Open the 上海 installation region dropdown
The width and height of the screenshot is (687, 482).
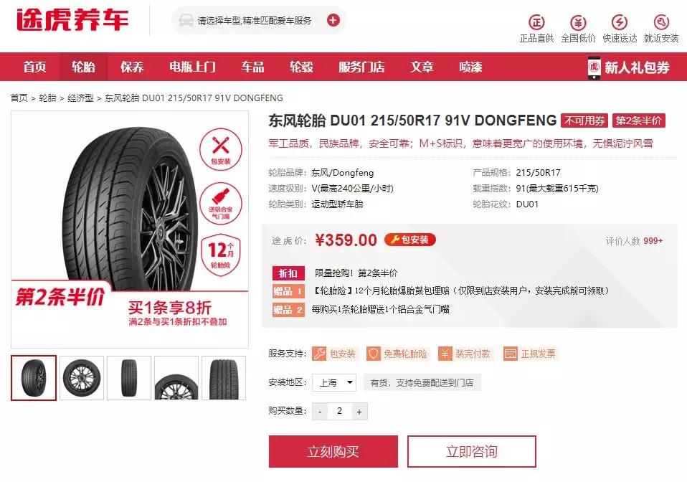(334, 382)
